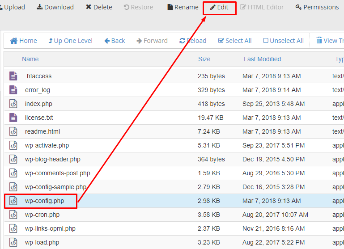Click the Aug 22, 2017 5:22 PM date
Screen dimensions: 344x249
pyautogui.click(x=274, y=242)
